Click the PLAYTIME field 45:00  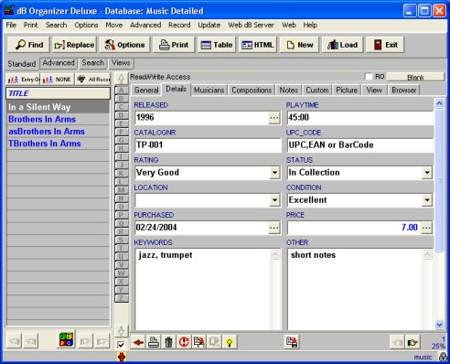[x=359, y=118]
